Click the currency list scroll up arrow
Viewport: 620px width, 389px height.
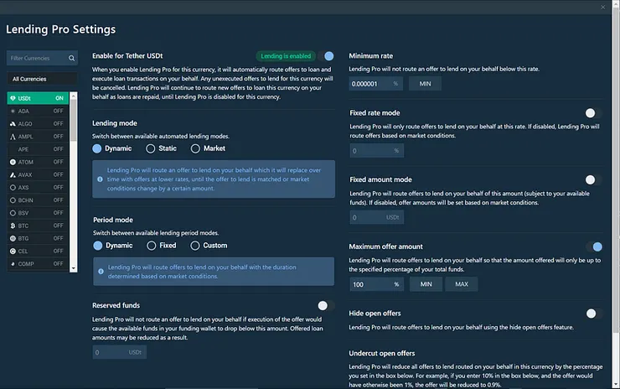pos(74,96)
